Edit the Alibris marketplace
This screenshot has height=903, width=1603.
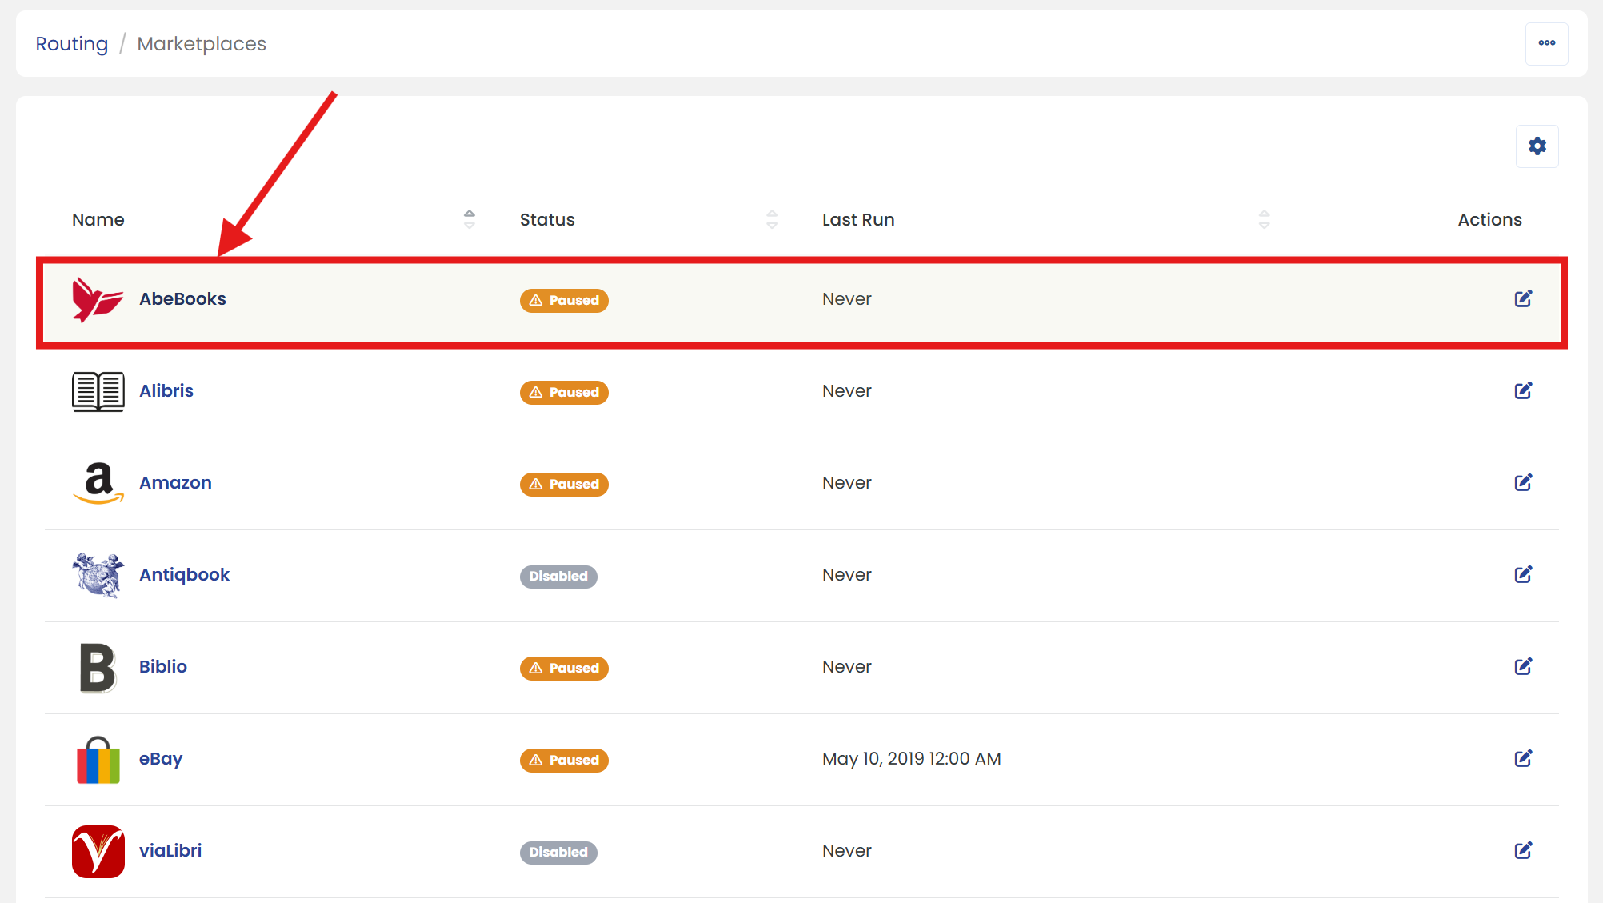coord(1523,390)
